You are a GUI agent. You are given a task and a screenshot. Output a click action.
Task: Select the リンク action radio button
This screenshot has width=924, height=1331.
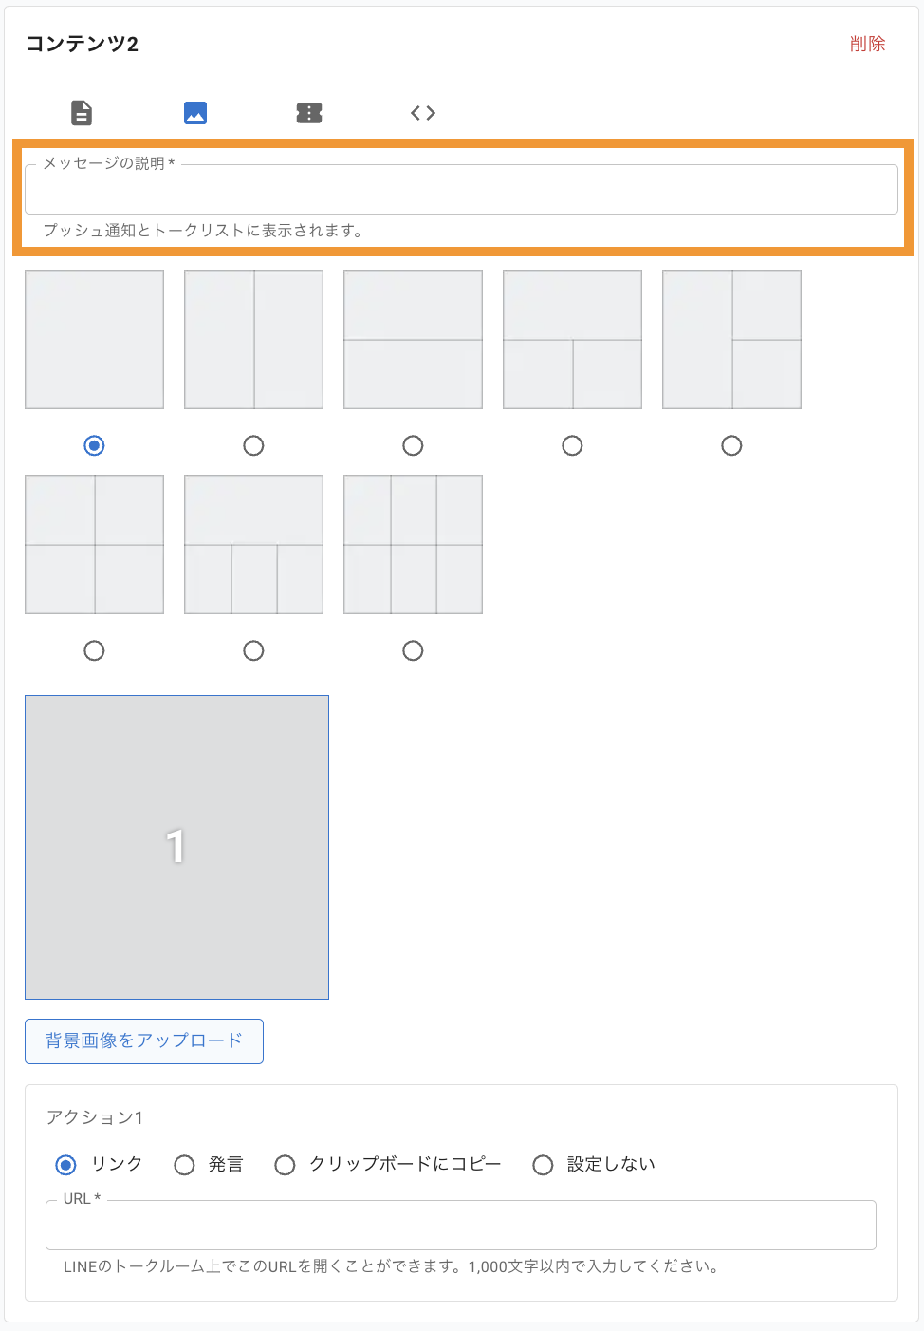click(65, 1164)
